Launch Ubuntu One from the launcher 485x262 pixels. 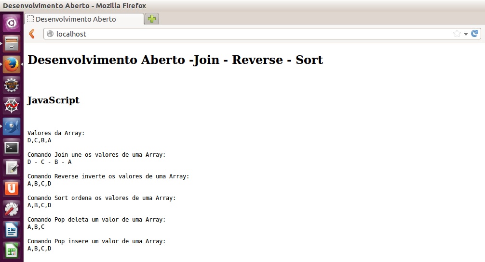coord(12,188)
